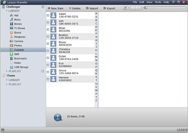The height and width of the screenshot is (133, 188).
Task: Jump to letter S in index
Action: click(x=96, y=77)
